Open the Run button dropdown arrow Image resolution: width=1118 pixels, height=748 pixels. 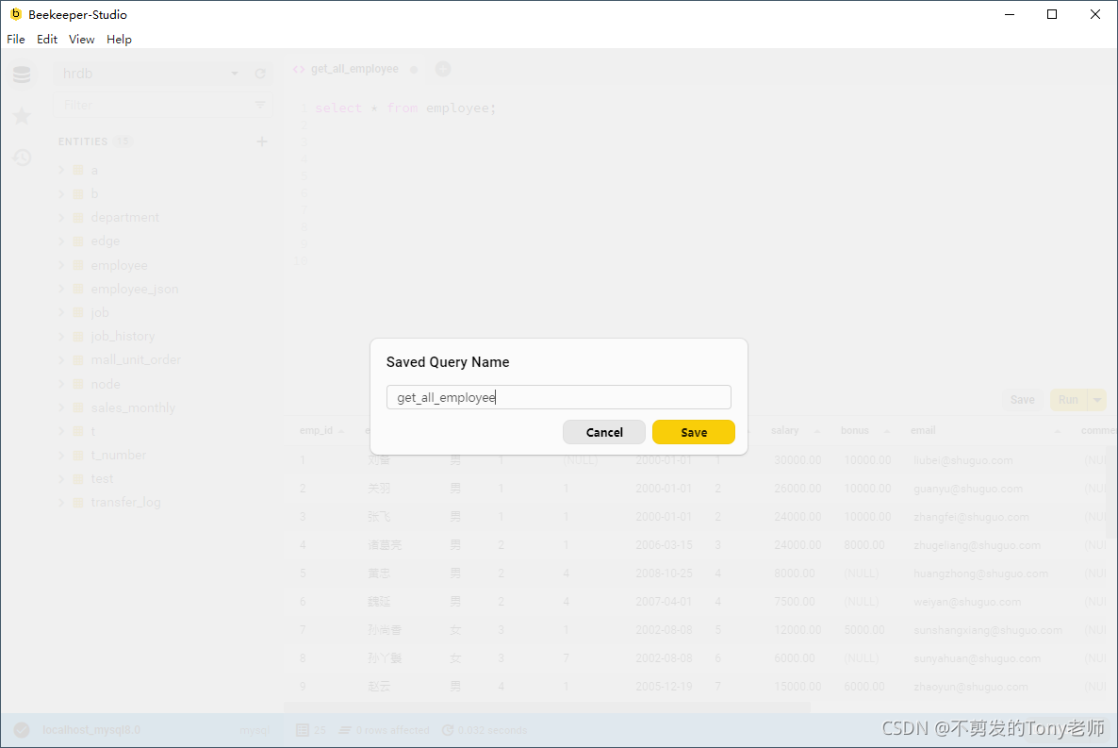click(x=1097, y=400)
